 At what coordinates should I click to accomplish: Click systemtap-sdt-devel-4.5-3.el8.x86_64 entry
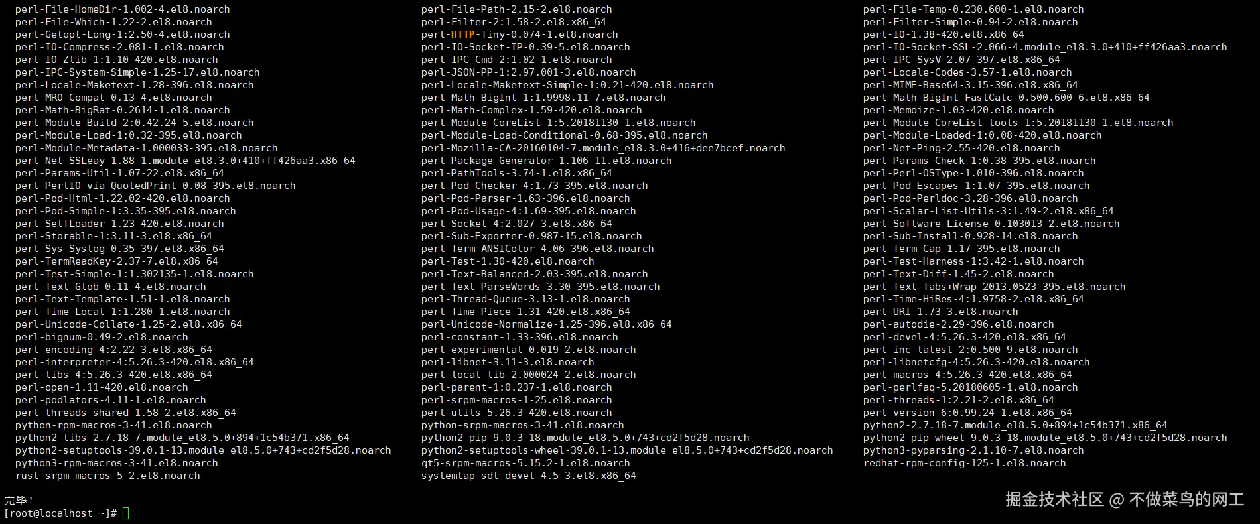[529, 476]
